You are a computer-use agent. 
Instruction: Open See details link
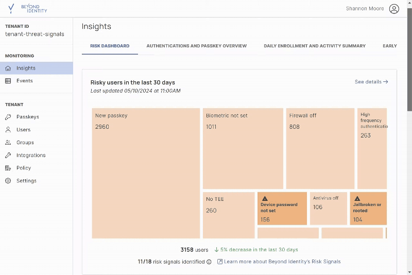coord(371,82)
